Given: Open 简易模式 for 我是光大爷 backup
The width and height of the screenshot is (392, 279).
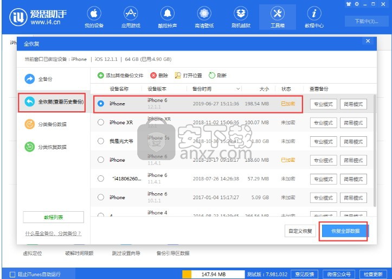Looking at the screenshot, I should coord(354,142).
